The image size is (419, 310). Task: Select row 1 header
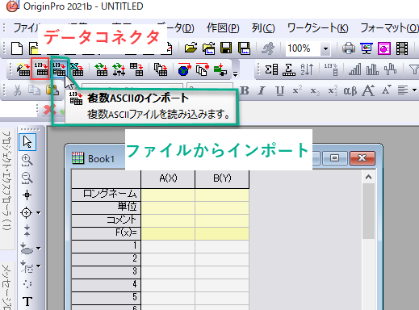(x=106, y=246)
